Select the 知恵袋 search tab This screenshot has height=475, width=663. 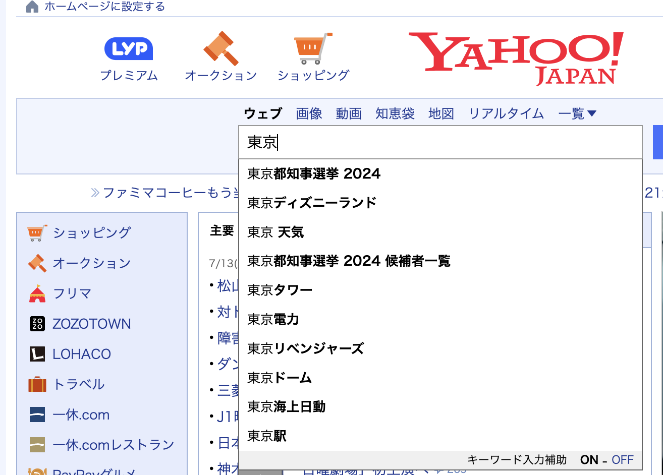point(395,113)
